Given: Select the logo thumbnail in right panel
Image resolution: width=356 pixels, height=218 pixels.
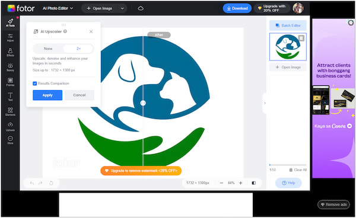Looking at the screenshot, I should click(x=288, y=47).
